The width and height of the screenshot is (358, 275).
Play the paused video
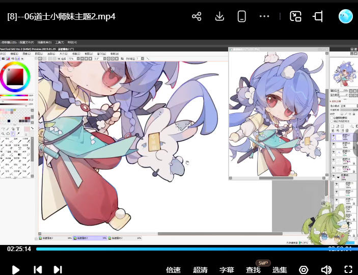16,269
